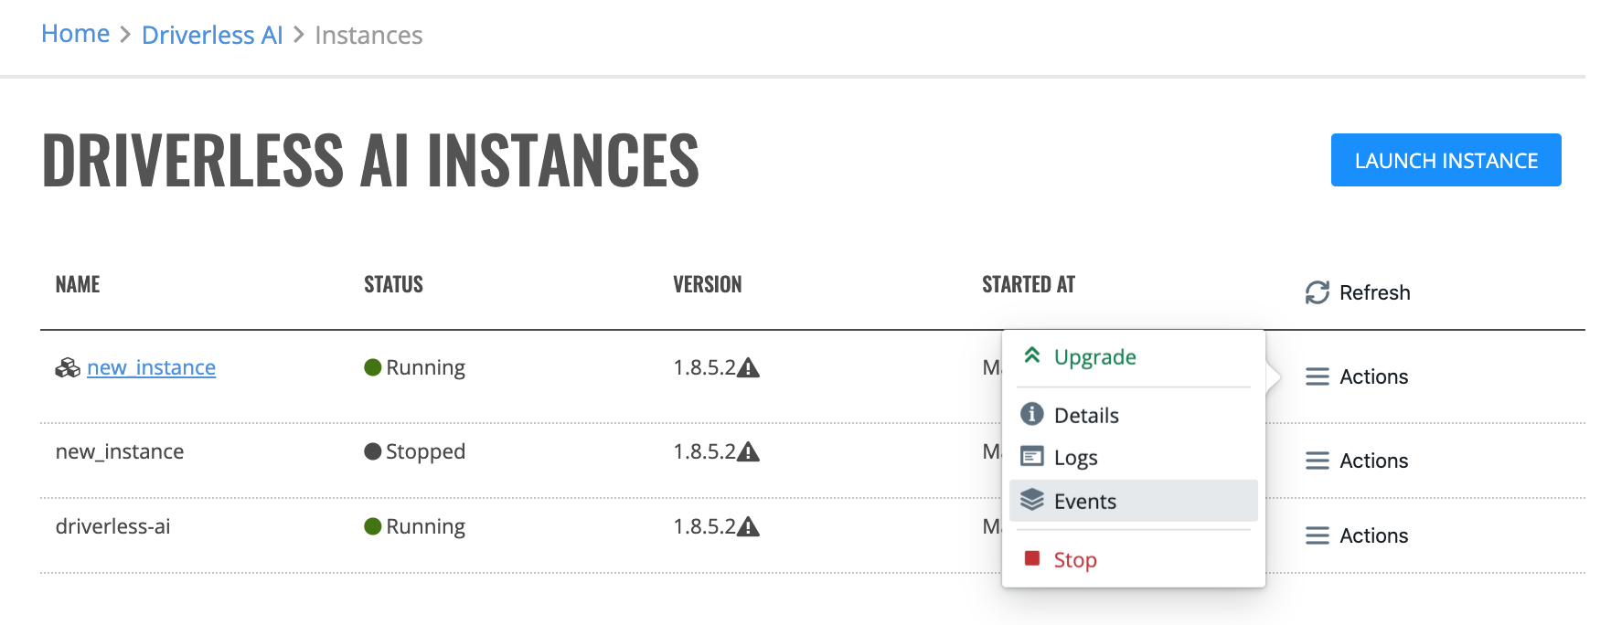Click the Logs window icon in menu
The height and width of the screenshot is (625, 1611).
coord(1032,456)
